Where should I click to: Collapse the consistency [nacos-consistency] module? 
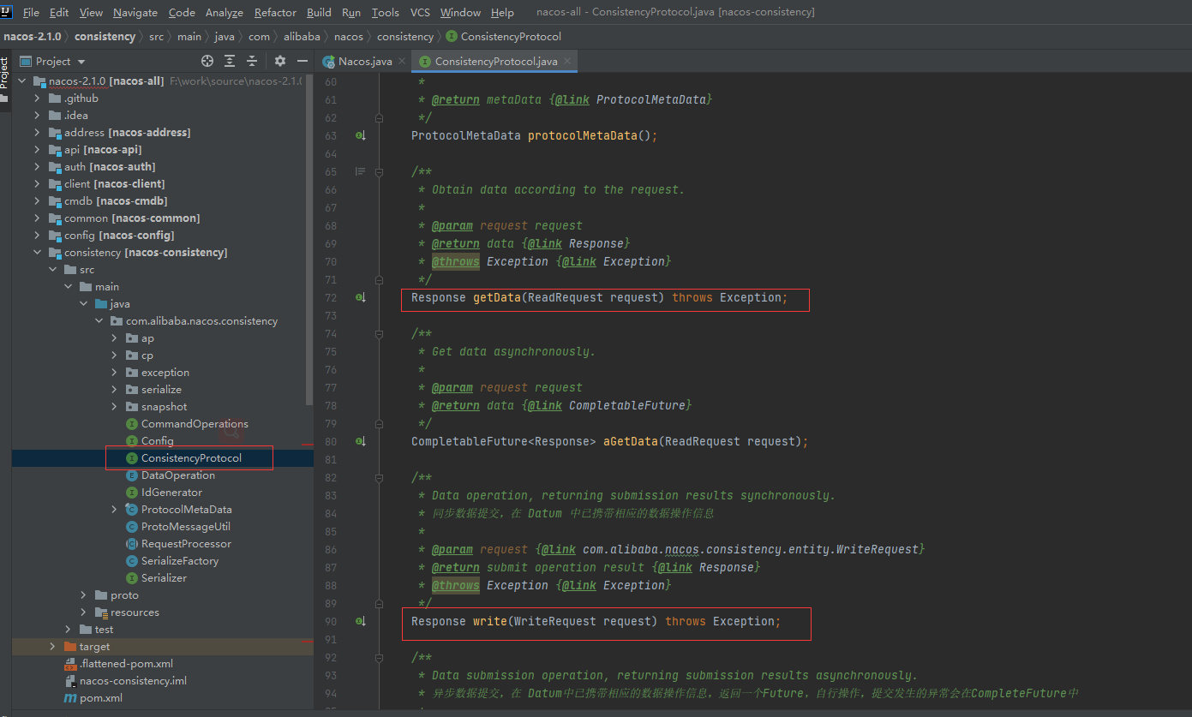[x=37, y=253]
